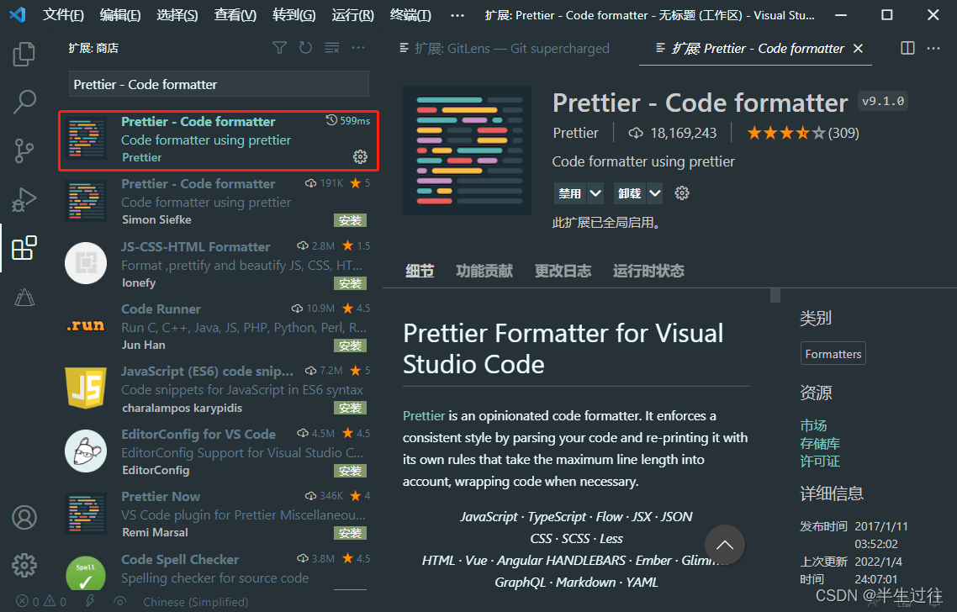Open extensions view more actions menu

point(358,48)
